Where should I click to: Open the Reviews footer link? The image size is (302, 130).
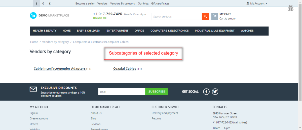click(x=96, y=124)
